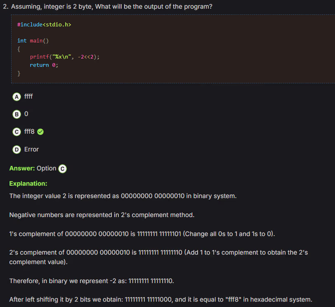Click the #include<stdio.h> code line
Viewport: 335px width, 307px height.
point(44,25)
